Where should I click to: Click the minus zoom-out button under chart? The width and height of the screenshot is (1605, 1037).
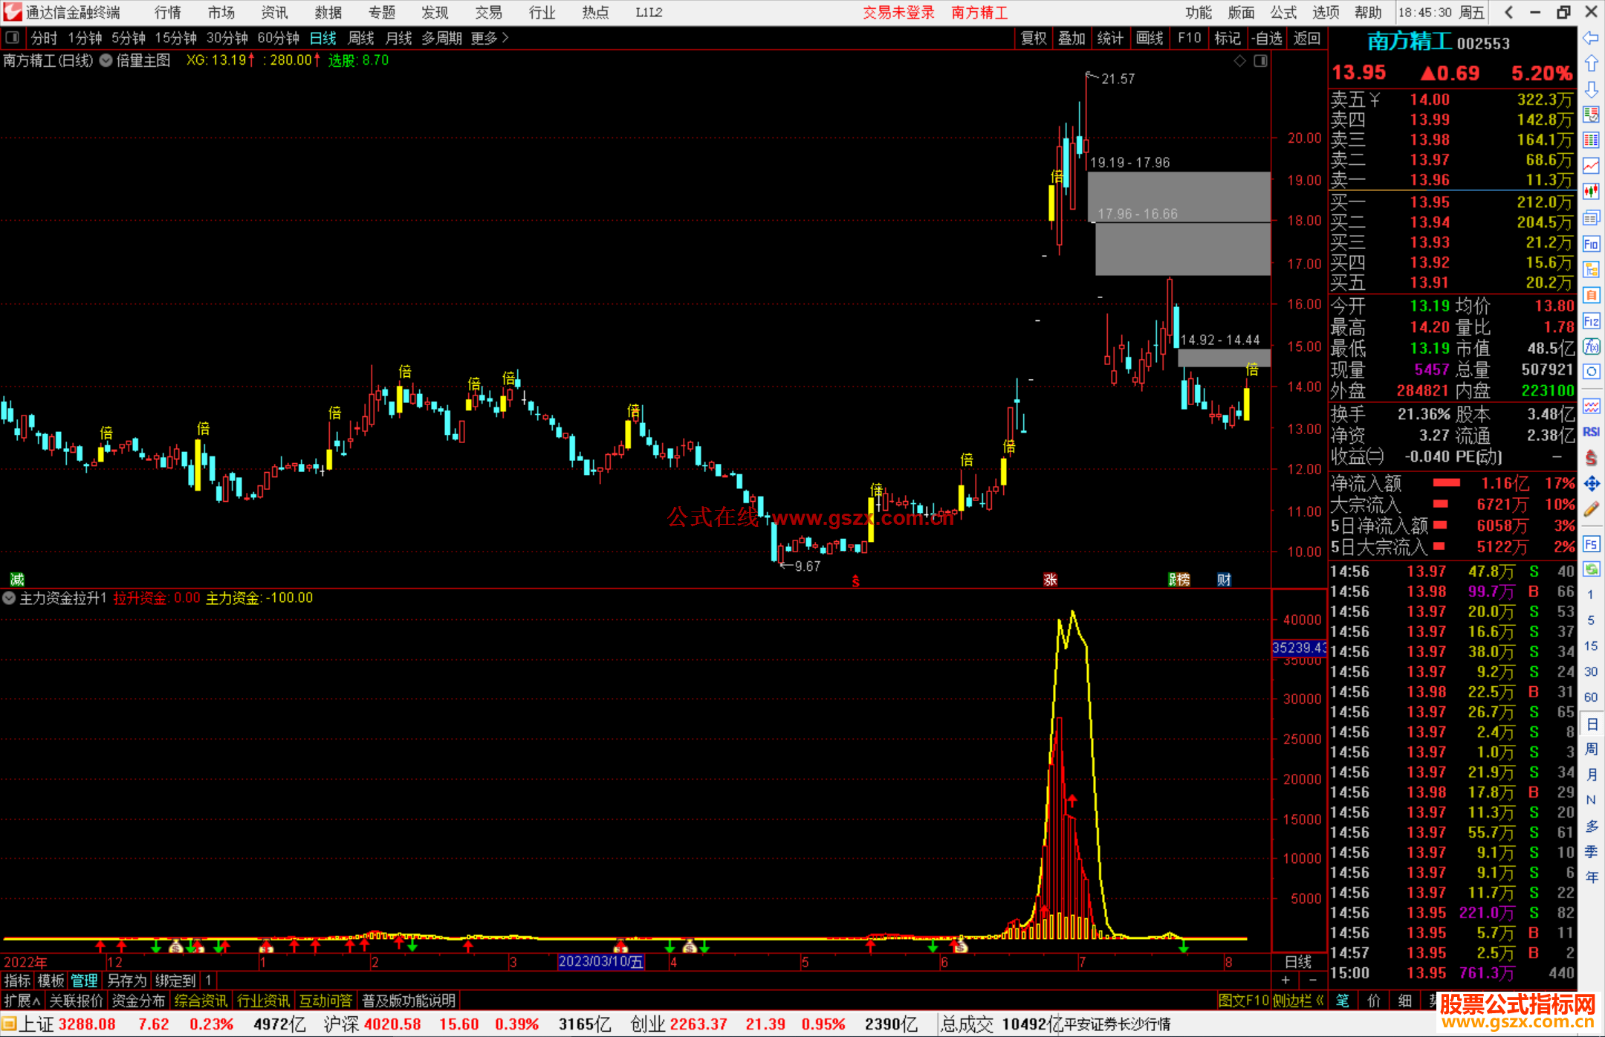[1312, 981]
